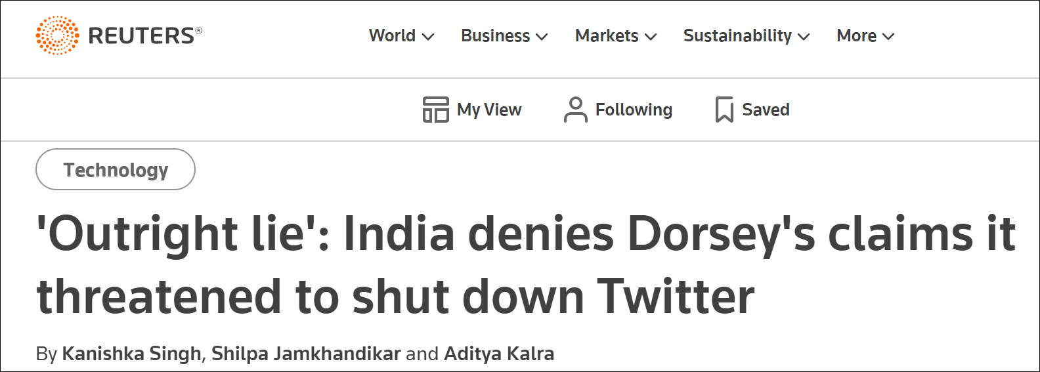The height and width of the screenshot is (372, 1040).
Task: Expand the Markets menu chevron
Action: pos(651,37)
